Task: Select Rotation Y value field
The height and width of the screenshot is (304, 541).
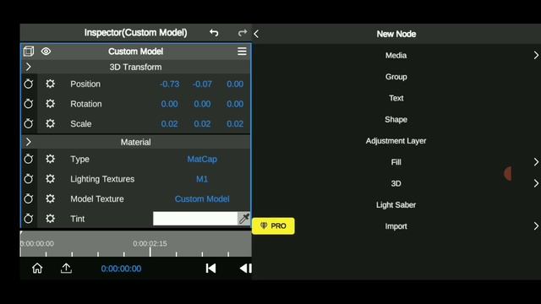Action: [x=202, y=104]
